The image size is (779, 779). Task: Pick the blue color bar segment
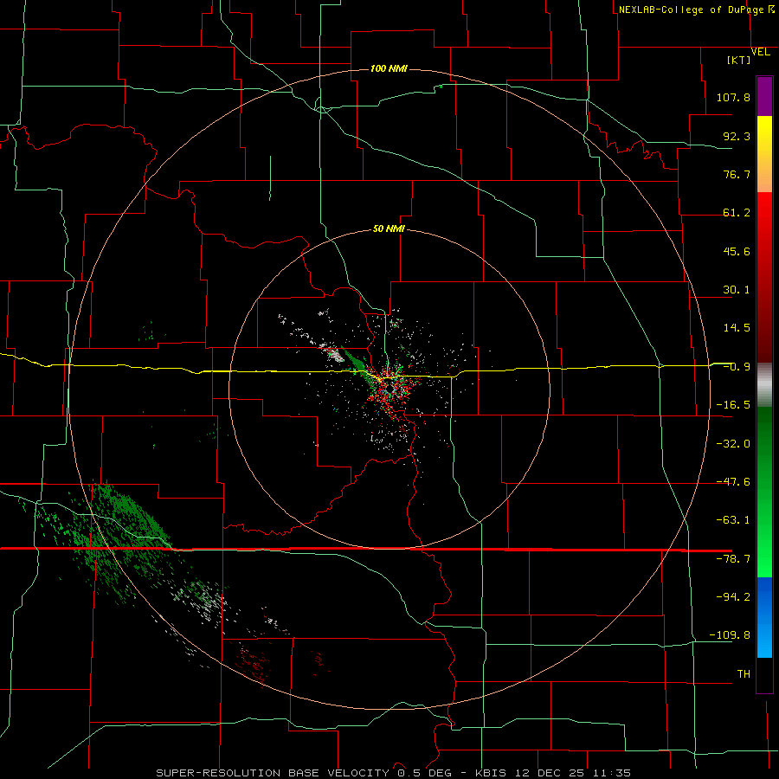click(x=764, y=617)
